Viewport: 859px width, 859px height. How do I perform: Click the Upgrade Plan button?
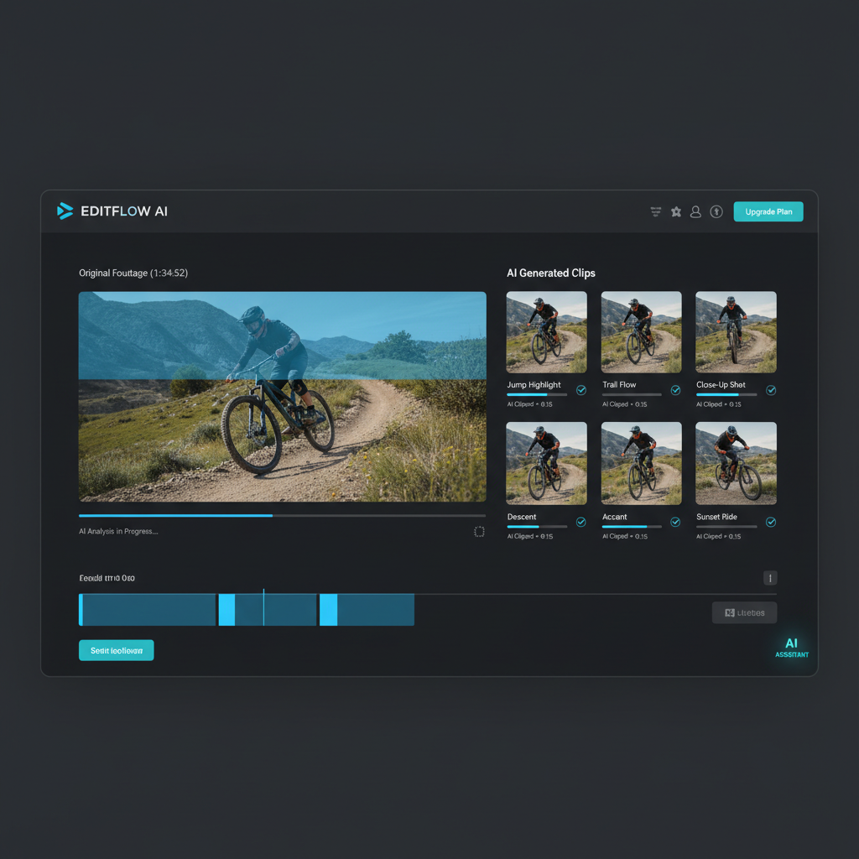[x=768, y=211]
